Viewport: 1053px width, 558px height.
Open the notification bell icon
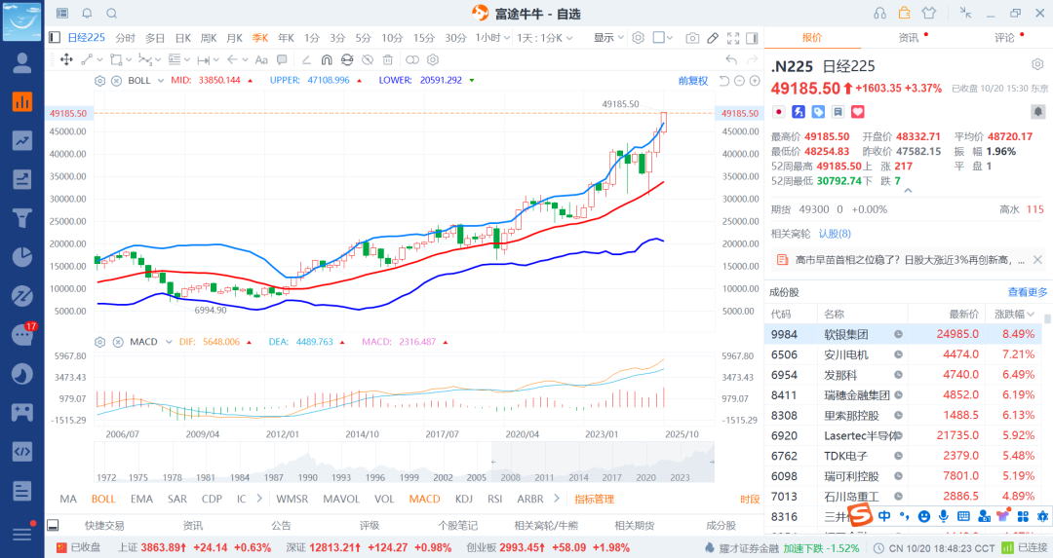tap(87, 14)
